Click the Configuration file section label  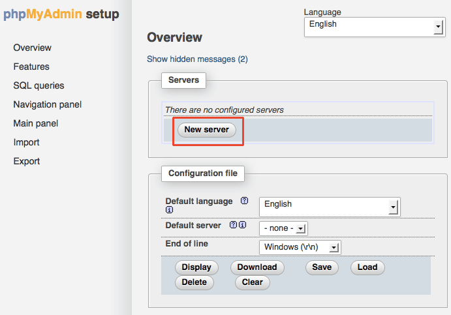coord(203,173)
